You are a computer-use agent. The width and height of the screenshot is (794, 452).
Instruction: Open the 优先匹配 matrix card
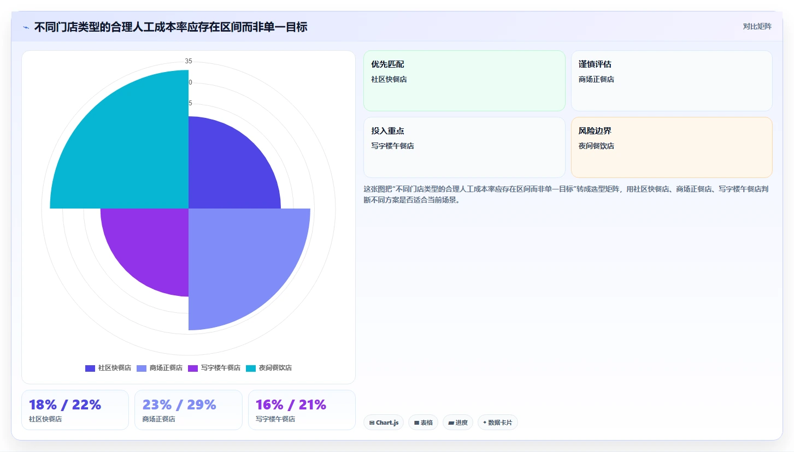(x=464, y=81)
